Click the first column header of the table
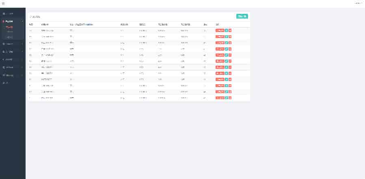 (31, 24)
